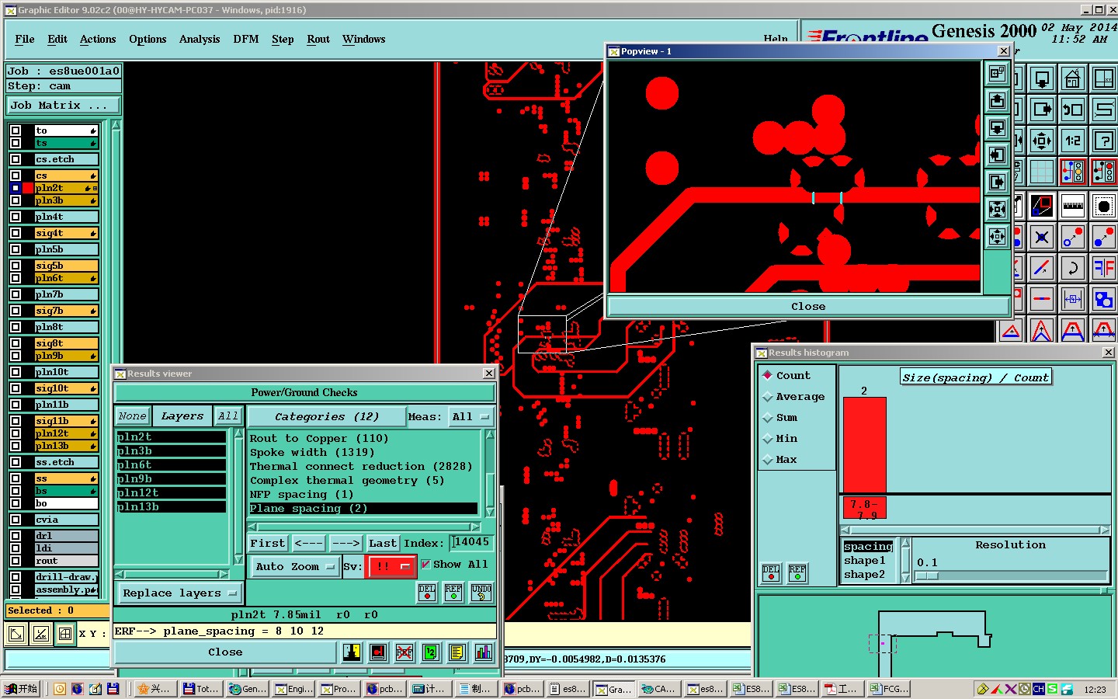Open the Meas All dropdown
The height and width of the screenshot is (699, 1118).
[470, 417]
